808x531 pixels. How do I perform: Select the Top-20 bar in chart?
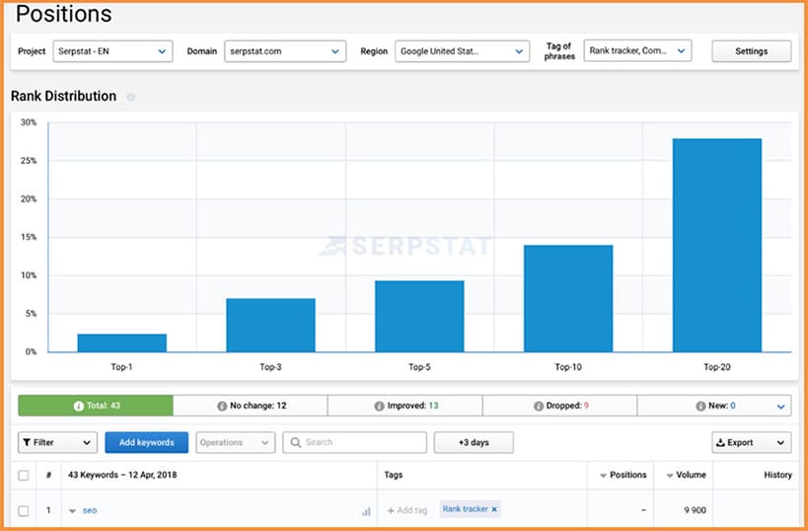717,246
